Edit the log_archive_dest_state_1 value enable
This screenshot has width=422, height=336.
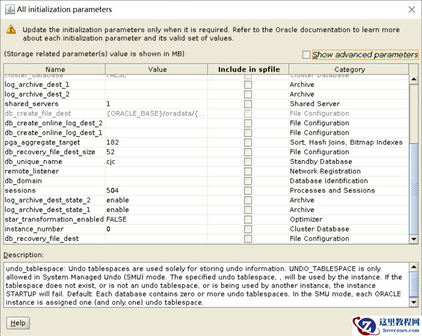pyautogui.click(x=156, y=210)
